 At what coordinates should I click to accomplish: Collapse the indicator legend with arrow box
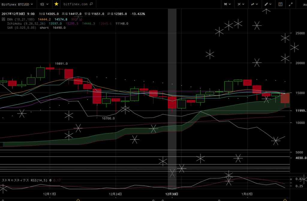coord(4,19)
